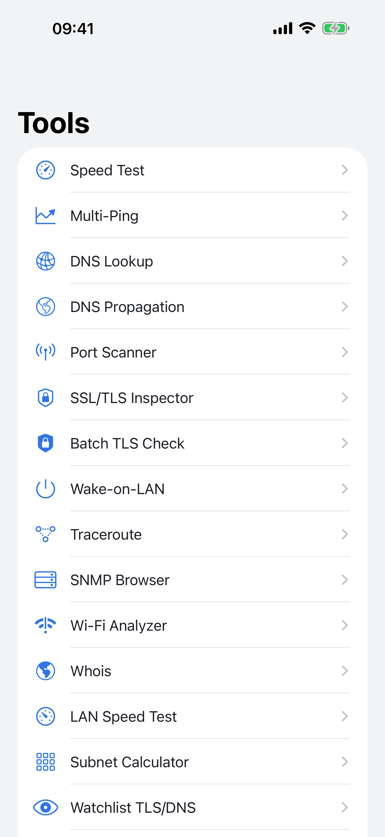The image size is (385, 837).
Task: Tap the Wi-Fi Analyzer signal icon
Action: (x=45, y=625)
